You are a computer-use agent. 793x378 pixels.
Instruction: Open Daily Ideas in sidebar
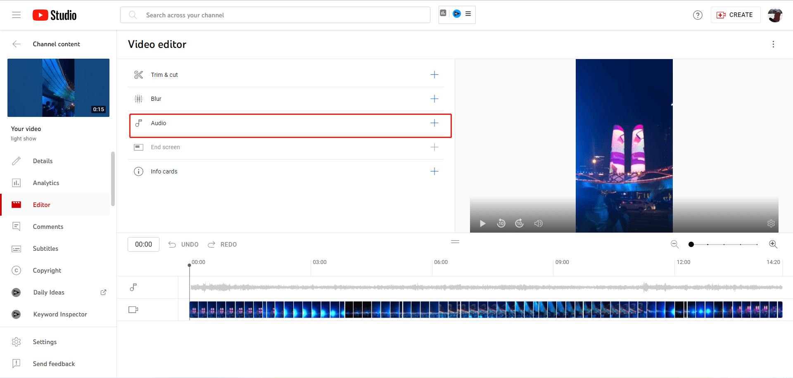(x=49, y=292)
